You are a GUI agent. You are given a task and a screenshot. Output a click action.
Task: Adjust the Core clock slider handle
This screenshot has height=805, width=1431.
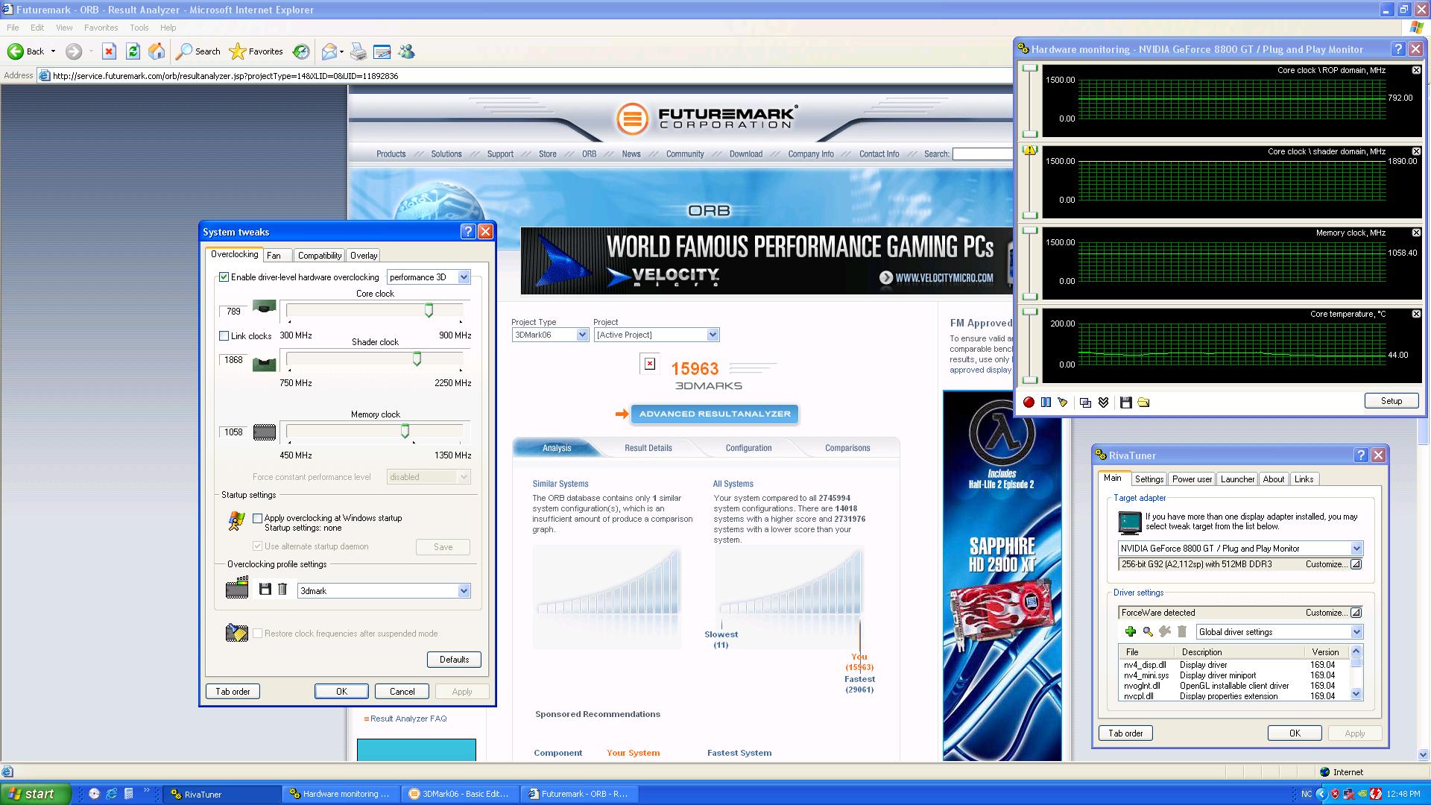pyautogui.click(x=429, y=310)
